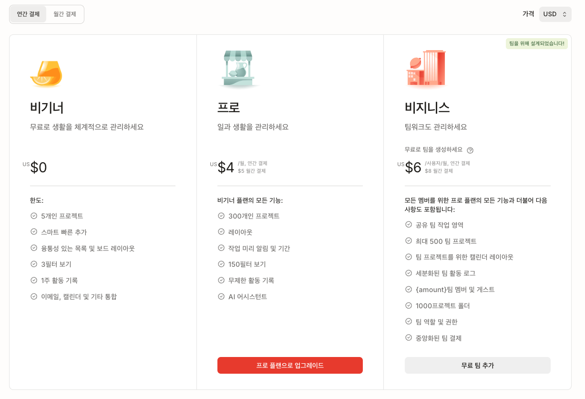The width and height of the screenshot is (585, 399).
Task: Click the checkmark icon beside AI 어시스턴트
Action: [x=221, y=296]
